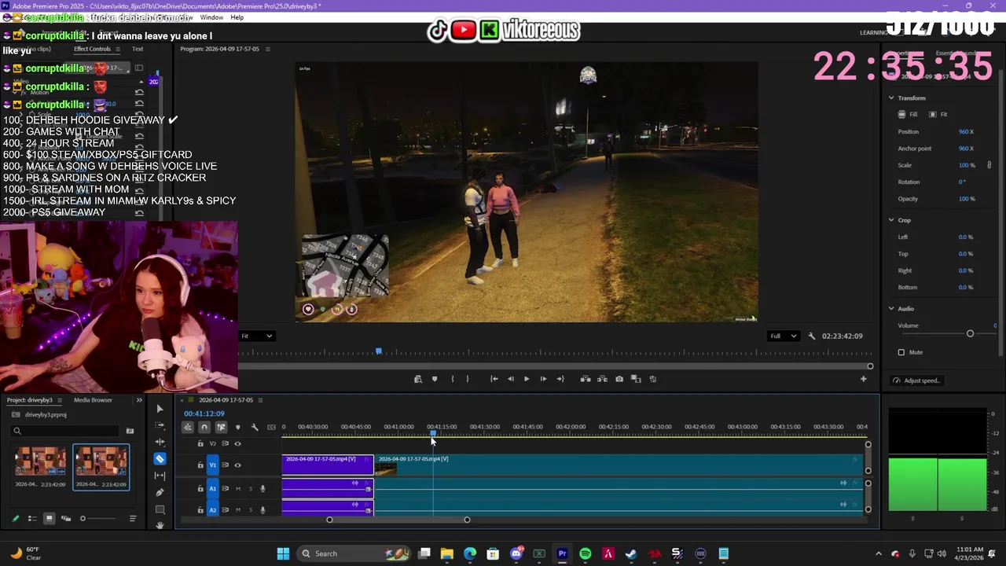The height and width of the screenshot is (566, 1006).
Task: Solo the A2 audio track
Action: 251,509
